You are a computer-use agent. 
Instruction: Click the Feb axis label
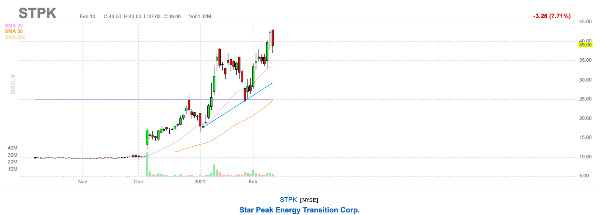[253, 182]
